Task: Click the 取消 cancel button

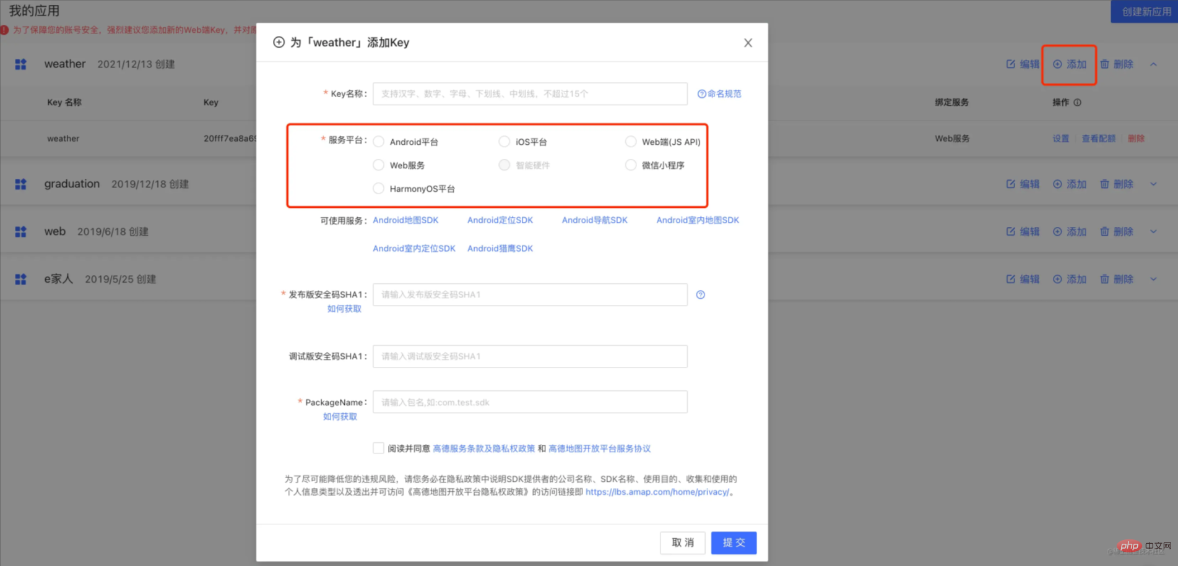Action: click(683, 542)
